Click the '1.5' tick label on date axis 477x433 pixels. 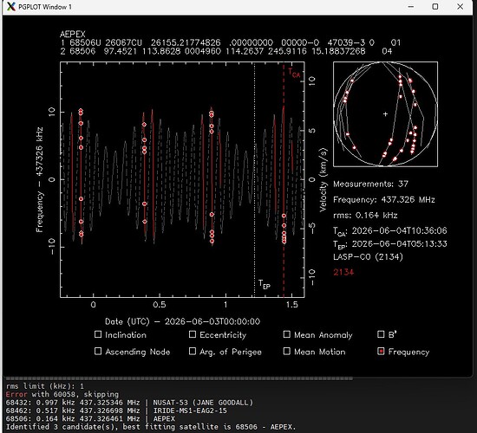[291, 305]
